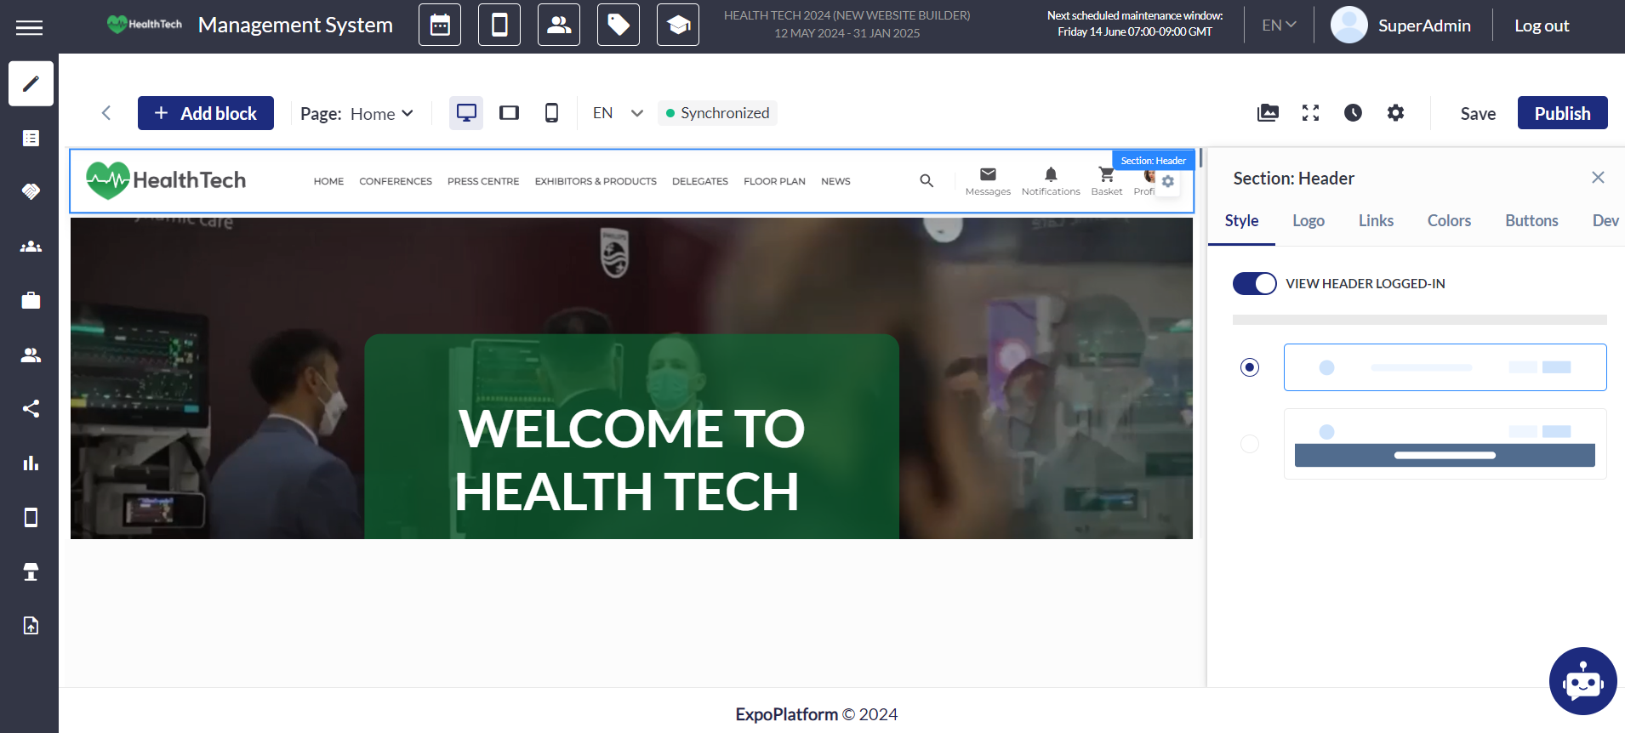Select the pencil edit icon in sidebar

(31, 83)
